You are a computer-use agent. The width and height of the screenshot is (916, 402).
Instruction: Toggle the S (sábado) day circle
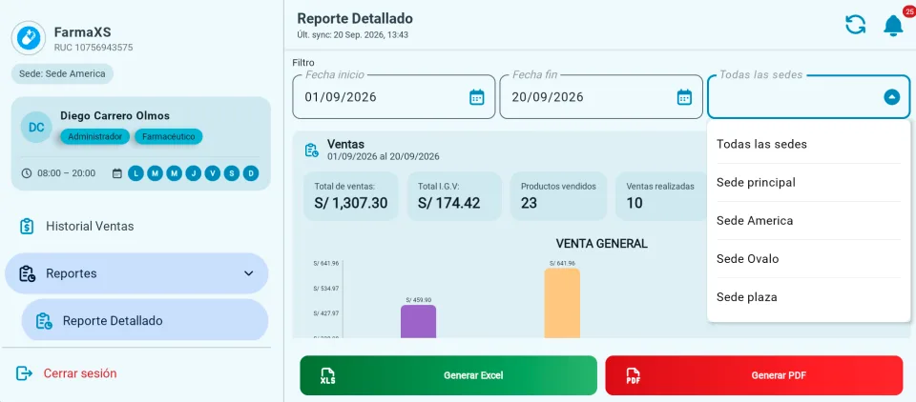pyautogui.click(x=232, y=173)
